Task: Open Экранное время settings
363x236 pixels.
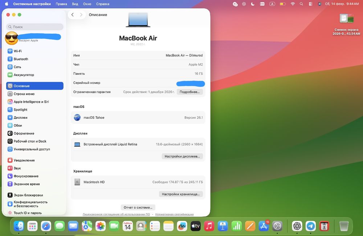Action: 35,184
